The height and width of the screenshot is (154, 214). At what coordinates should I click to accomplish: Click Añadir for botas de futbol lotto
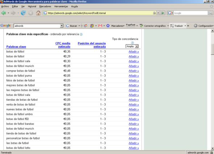click(134, 148)
